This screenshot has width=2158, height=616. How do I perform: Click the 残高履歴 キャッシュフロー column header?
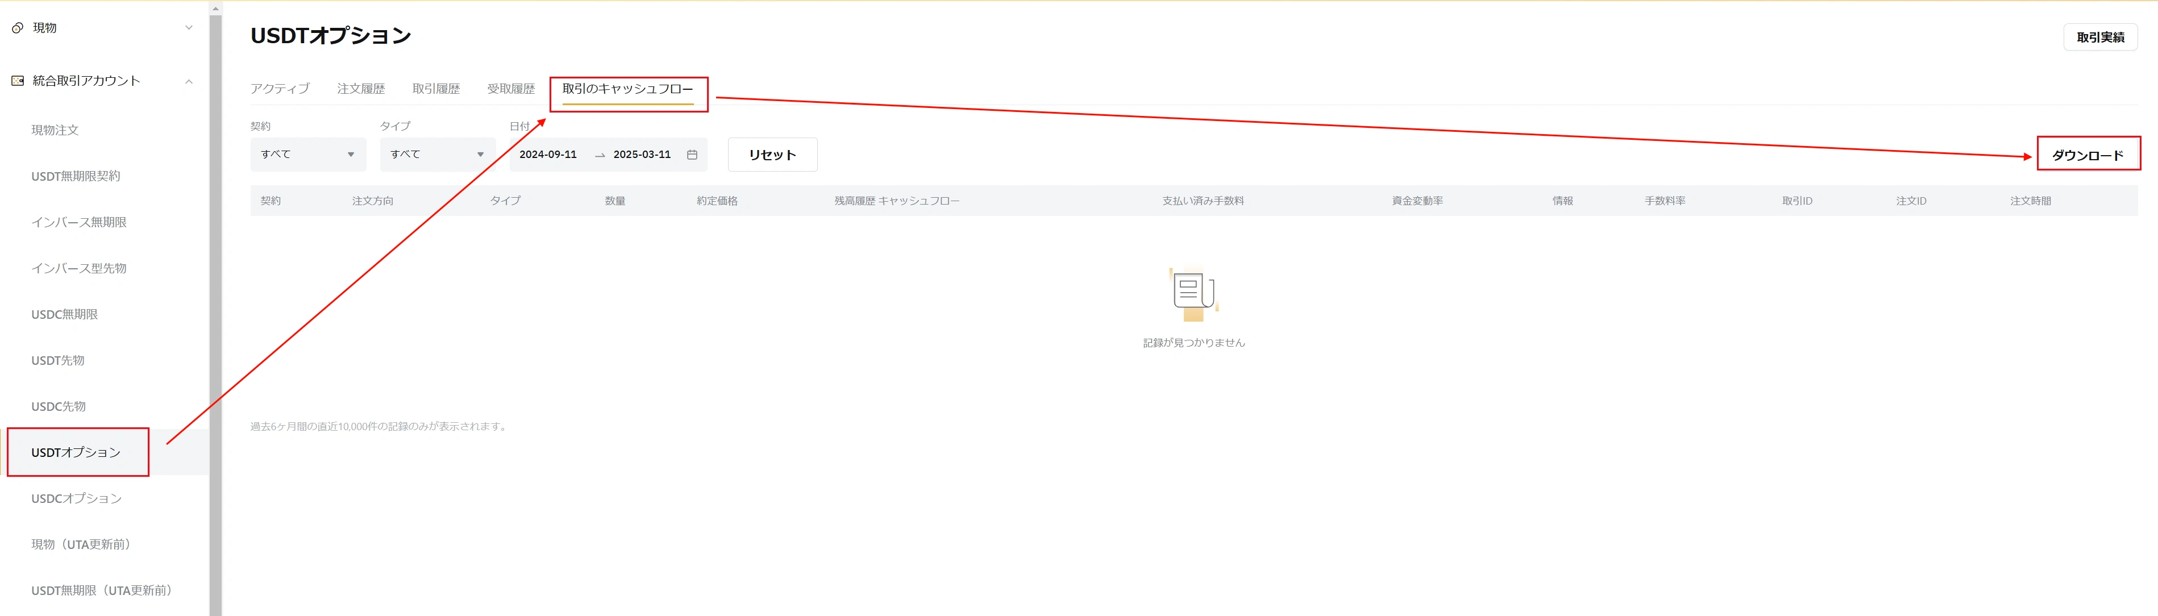click(896, 200)
